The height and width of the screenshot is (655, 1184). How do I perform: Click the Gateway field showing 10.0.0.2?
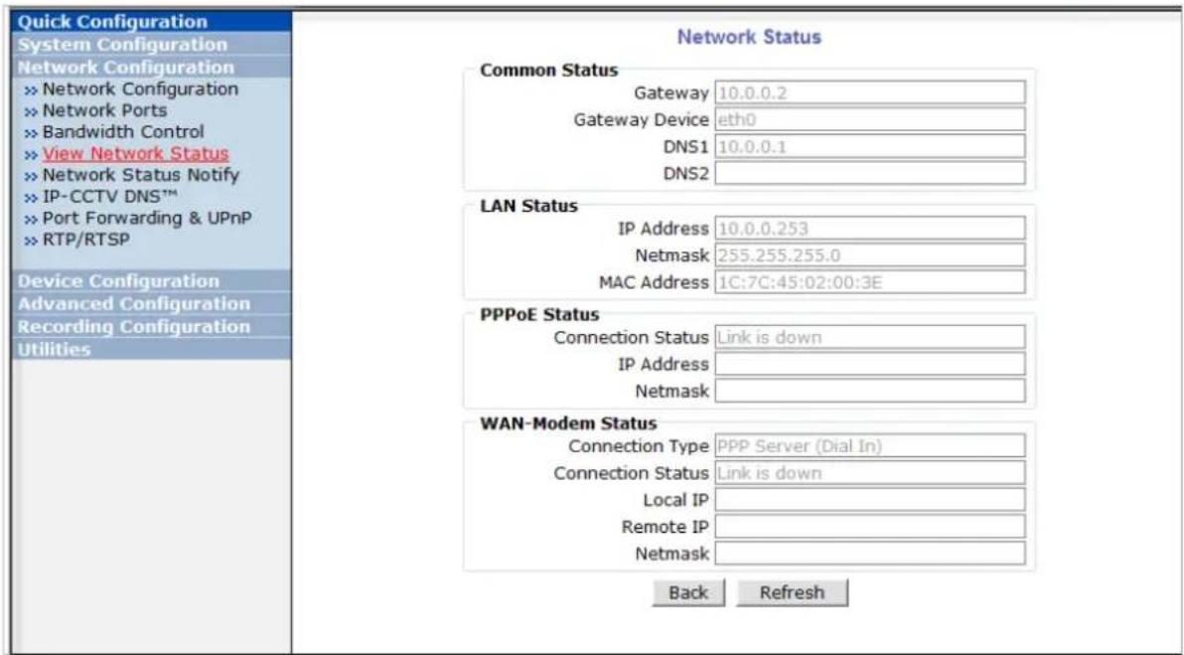tap(870, 92)
